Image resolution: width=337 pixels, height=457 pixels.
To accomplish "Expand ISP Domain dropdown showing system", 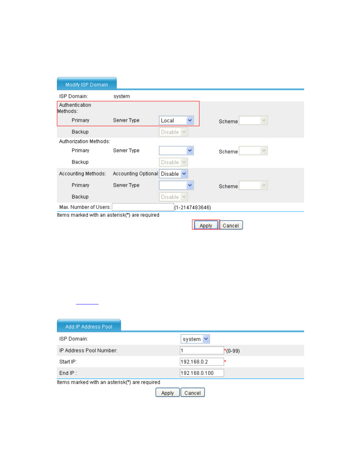I will pos(195,339).
